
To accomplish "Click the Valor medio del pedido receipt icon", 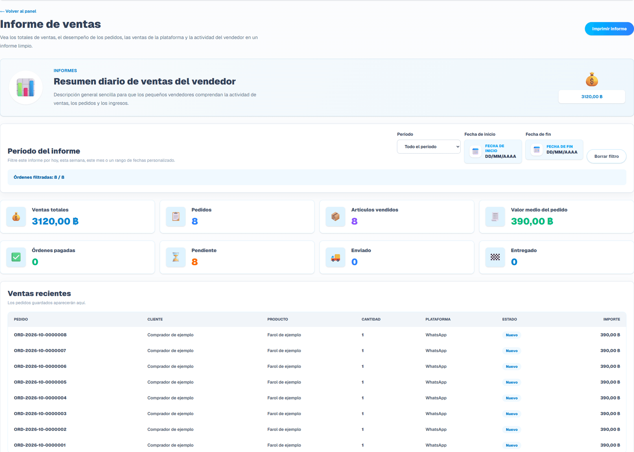I will coord(495,217).
